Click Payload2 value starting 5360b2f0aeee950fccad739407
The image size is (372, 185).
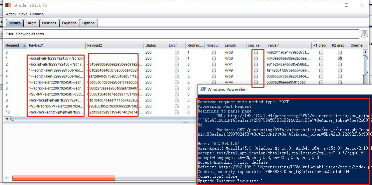coord(115,88)
